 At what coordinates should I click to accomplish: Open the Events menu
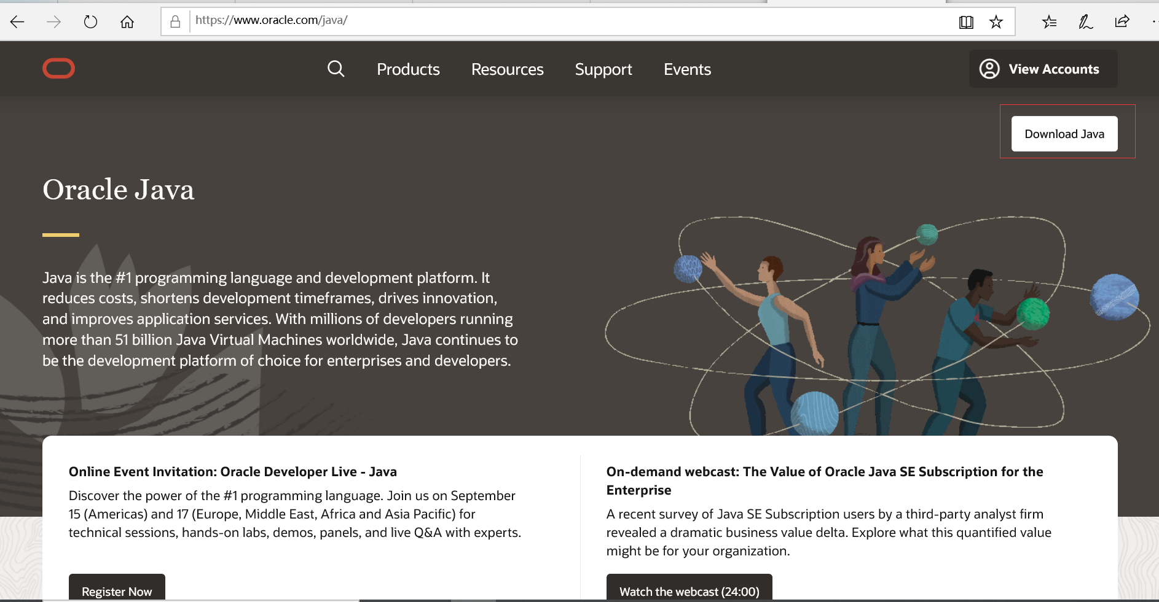pyautogui.click(x=687, y=69)
